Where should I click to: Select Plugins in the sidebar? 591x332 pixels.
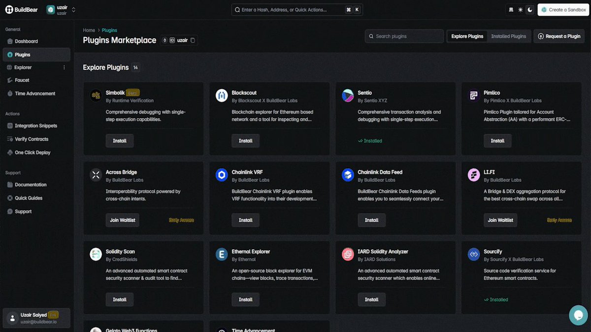pyautogui.click(x=36, y=55)
